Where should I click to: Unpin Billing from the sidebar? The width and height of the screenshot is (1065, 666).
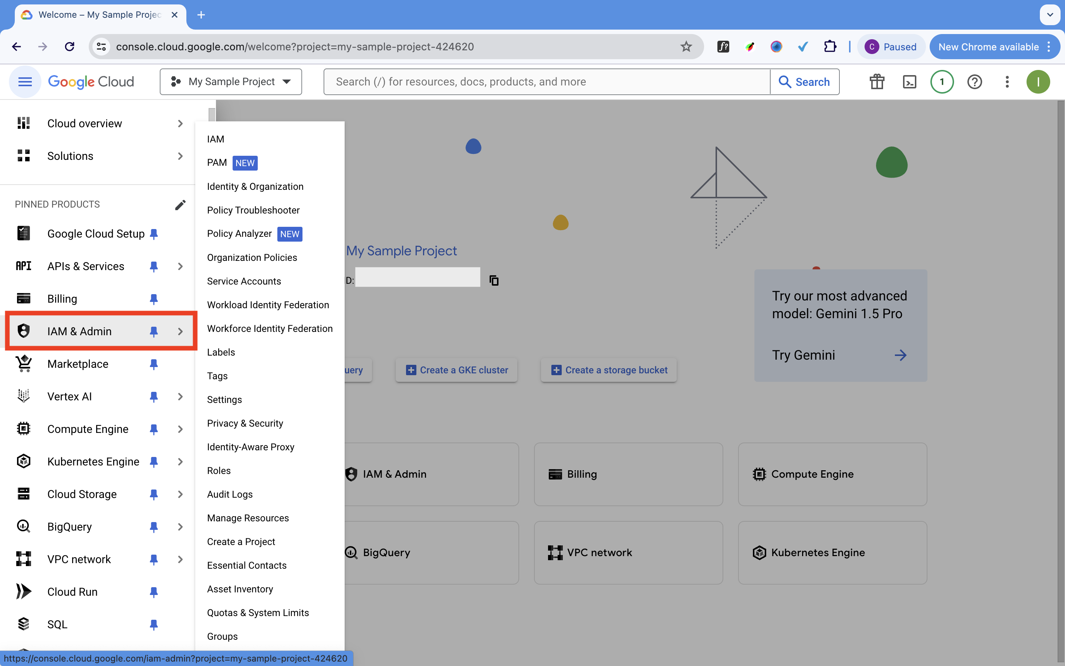(x=153, y=299)
